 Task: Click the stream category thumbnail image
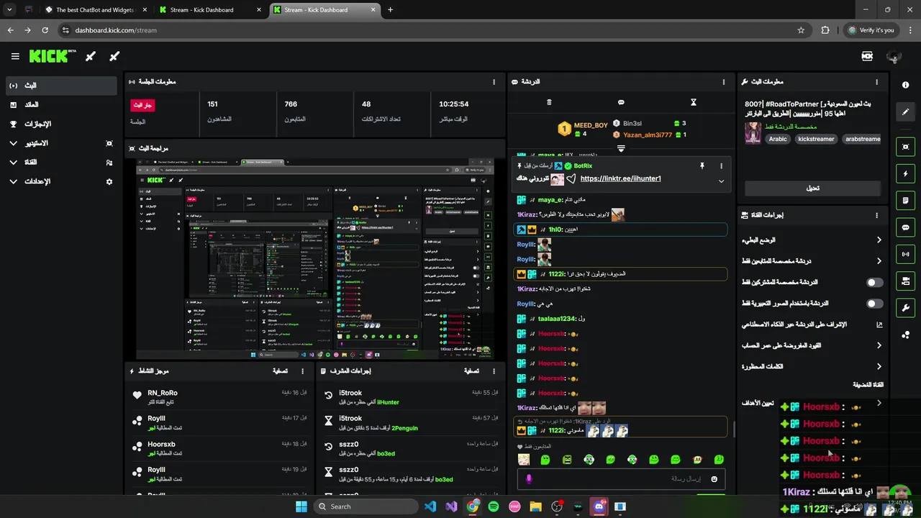click(x=753, y=133)
